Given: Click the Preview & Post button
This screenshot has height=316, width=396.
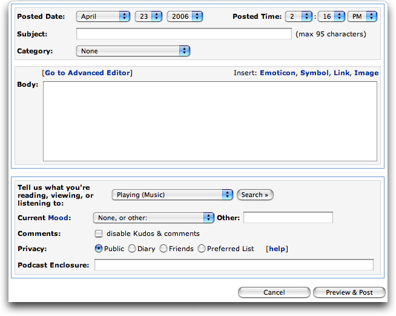Looking at the screenshot, I should (x=349, y=292).
